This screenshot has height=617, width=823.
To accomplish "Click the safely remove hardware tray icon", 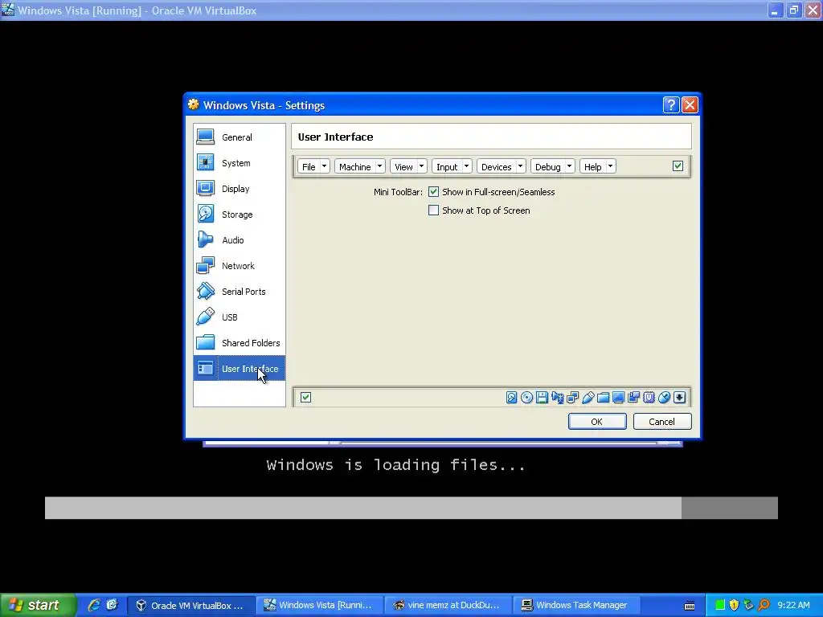I will pyautogui.click(x=748, y=605).
